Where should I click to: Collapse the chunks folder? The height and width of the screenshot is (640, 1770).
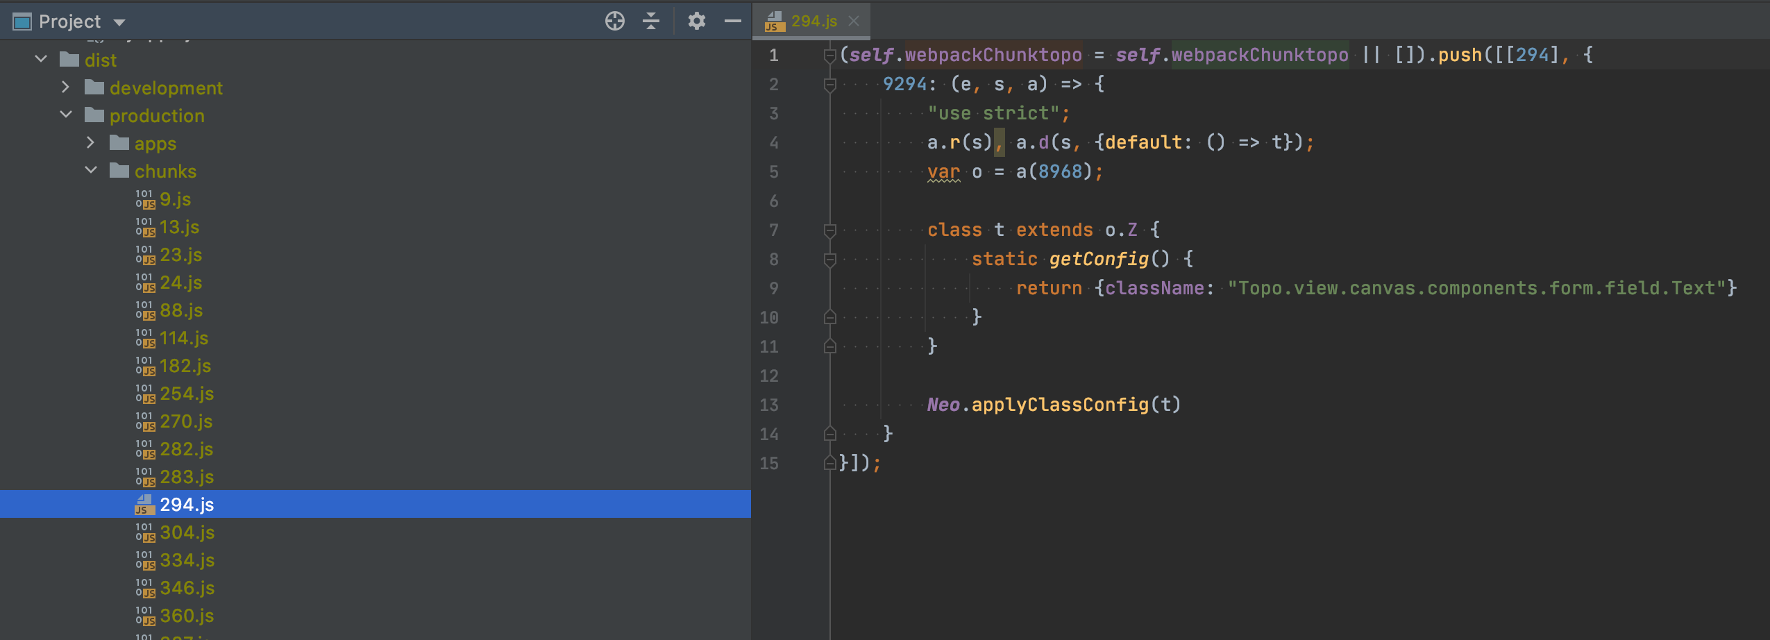point(91,170)
